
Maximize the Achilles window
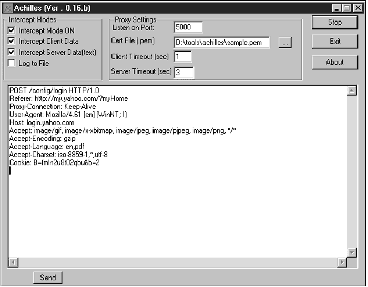coord(347,8)
